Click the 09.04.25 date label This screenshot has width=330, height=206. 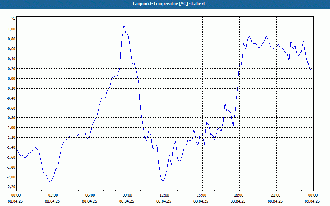[x=313, y=201]
